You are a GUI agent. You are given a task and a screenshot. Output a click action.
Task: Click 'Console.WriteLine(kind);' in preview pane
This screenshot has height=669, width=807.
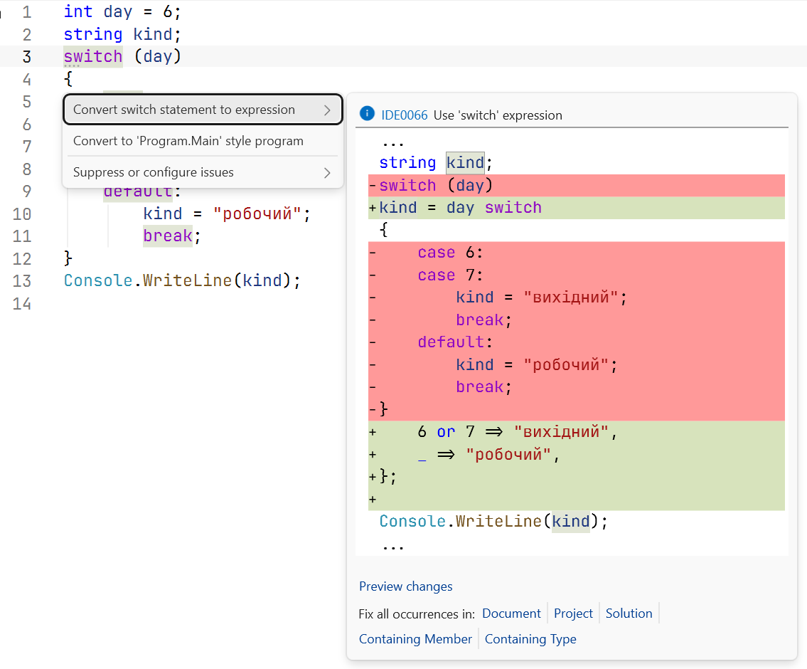(493, 521)
